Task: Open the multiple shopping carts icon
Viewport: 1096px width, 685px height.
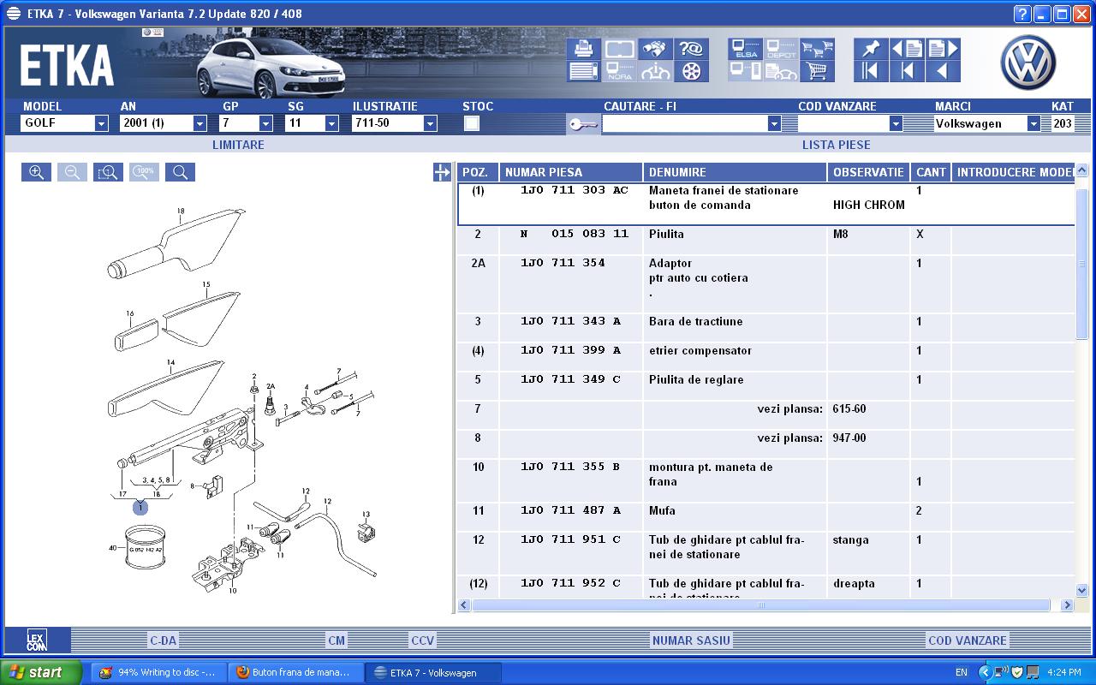Action: point(818,49)
